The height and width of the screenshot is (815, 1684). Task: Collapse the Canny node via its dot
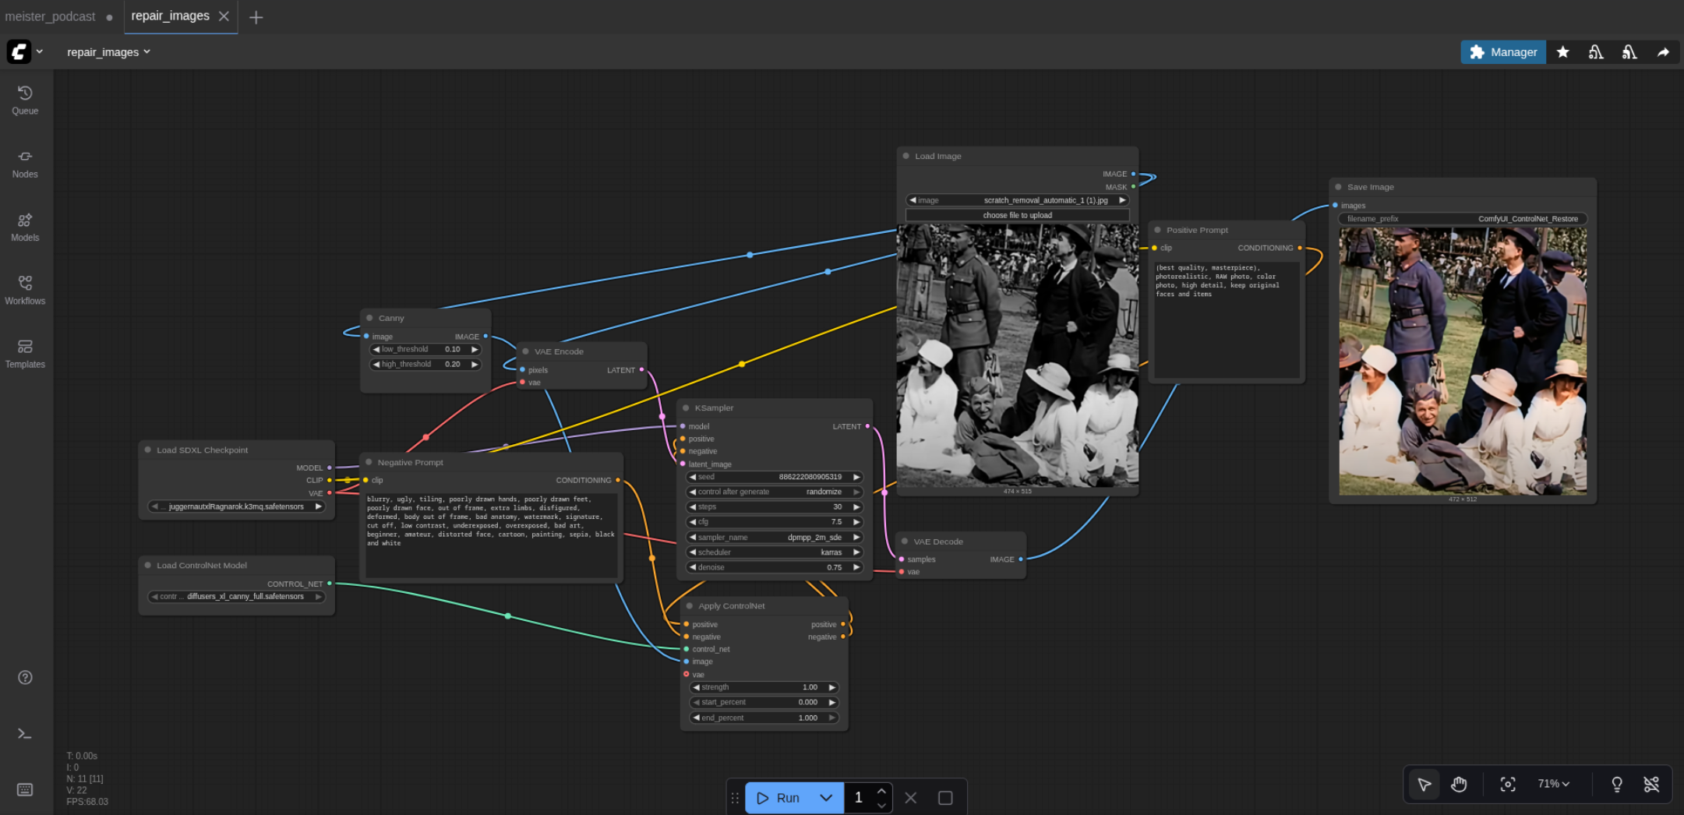tap(369, 318)
